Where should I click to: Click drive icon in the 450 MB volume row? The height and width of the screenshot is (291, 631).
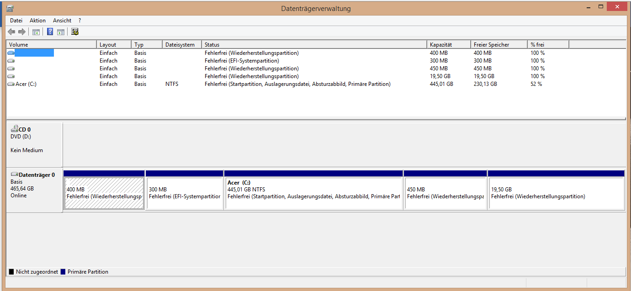point(11,69)
